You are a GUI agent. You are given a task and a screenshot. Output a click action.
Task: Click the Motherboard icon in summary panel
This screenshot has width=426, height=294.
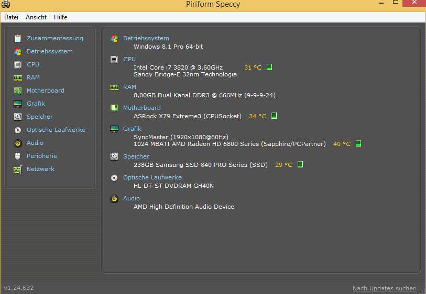pyautogui.click(x=114, y=108)
